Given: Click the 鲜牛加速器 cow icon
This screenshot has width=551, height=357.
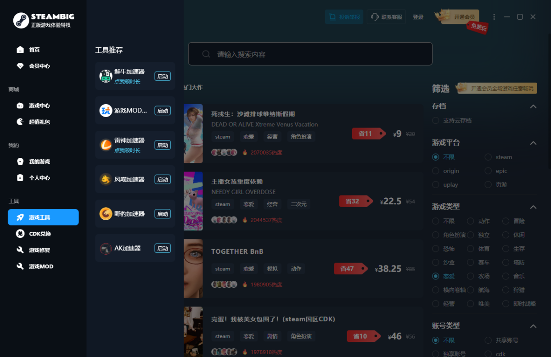Looking at the screenshot, I should click(x=106, y=76).
